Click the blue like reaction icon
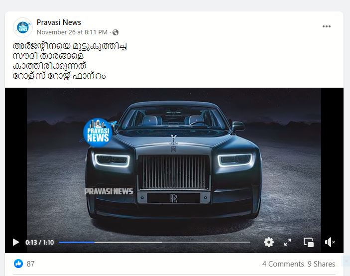Screen dimensions: 350x276 tap(18, 264)
